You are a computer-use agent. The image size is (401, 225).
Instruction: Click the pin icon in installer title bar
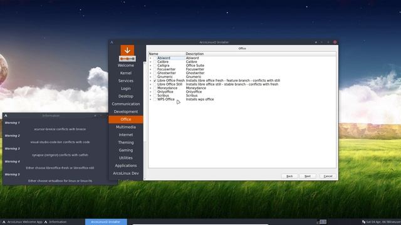click(x=316, y=42)
